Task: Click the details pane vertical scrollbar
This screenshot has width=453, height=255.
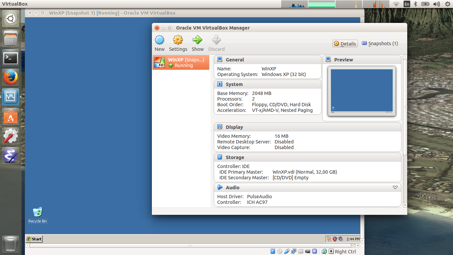Action: pos(405,106)
